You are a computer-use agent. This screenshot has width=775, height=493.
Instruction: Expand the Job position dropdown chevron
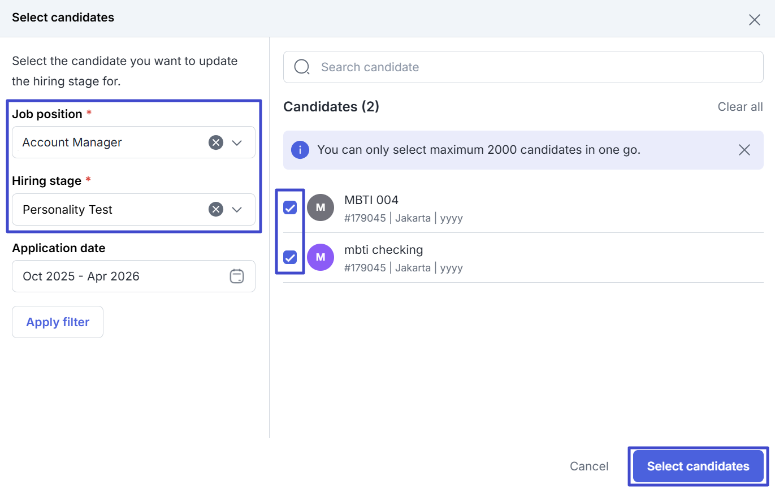pos(237,142)
